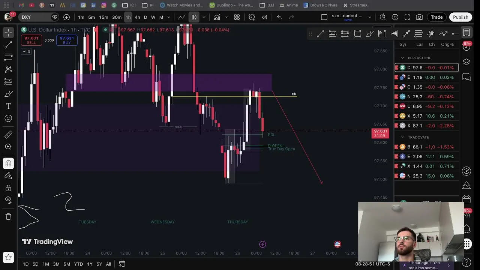
Task: Open the watchlist panel icon
Action: [x=466, y=33]
